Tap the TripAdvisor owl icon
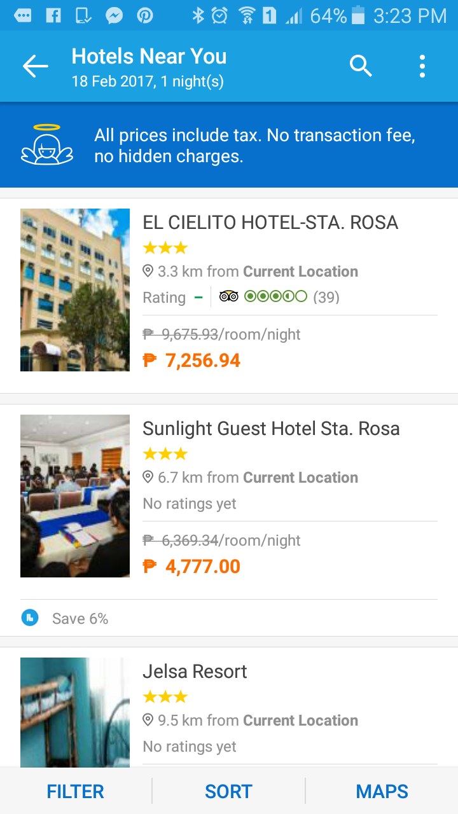The height and width of the screenshot is (814, 458). pos(229,297)
